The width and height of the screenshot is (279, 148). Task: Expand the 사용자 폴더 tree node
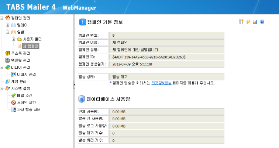(x=14, y=39)
